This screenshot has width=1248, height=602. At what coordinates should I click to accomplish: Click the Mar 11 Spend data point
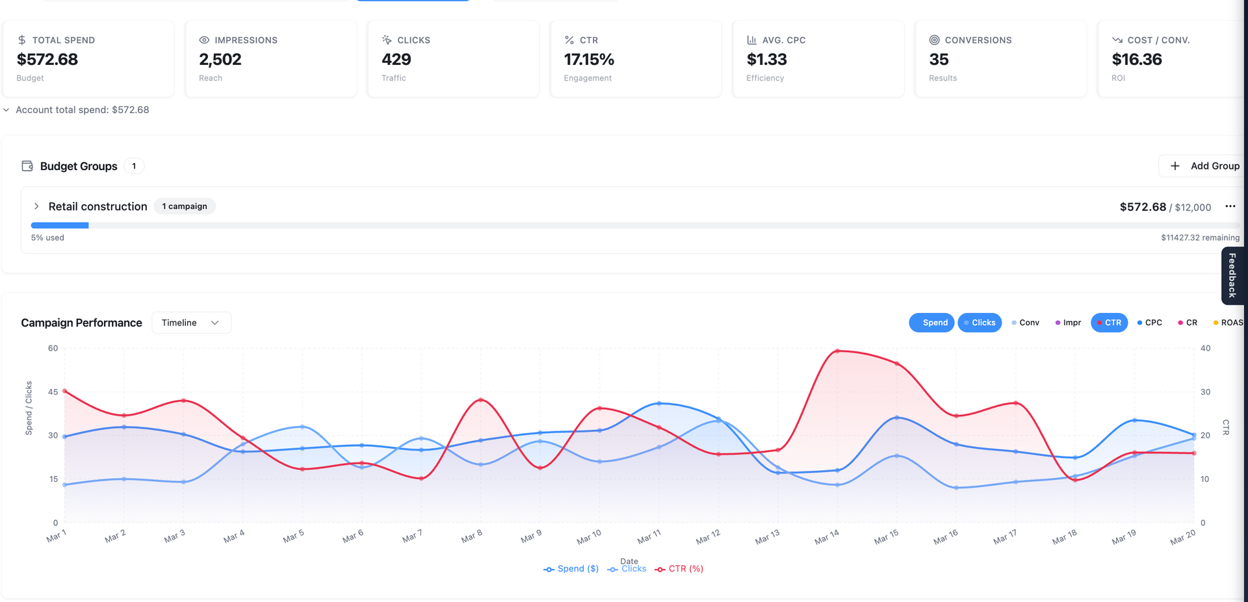point(659,403)
